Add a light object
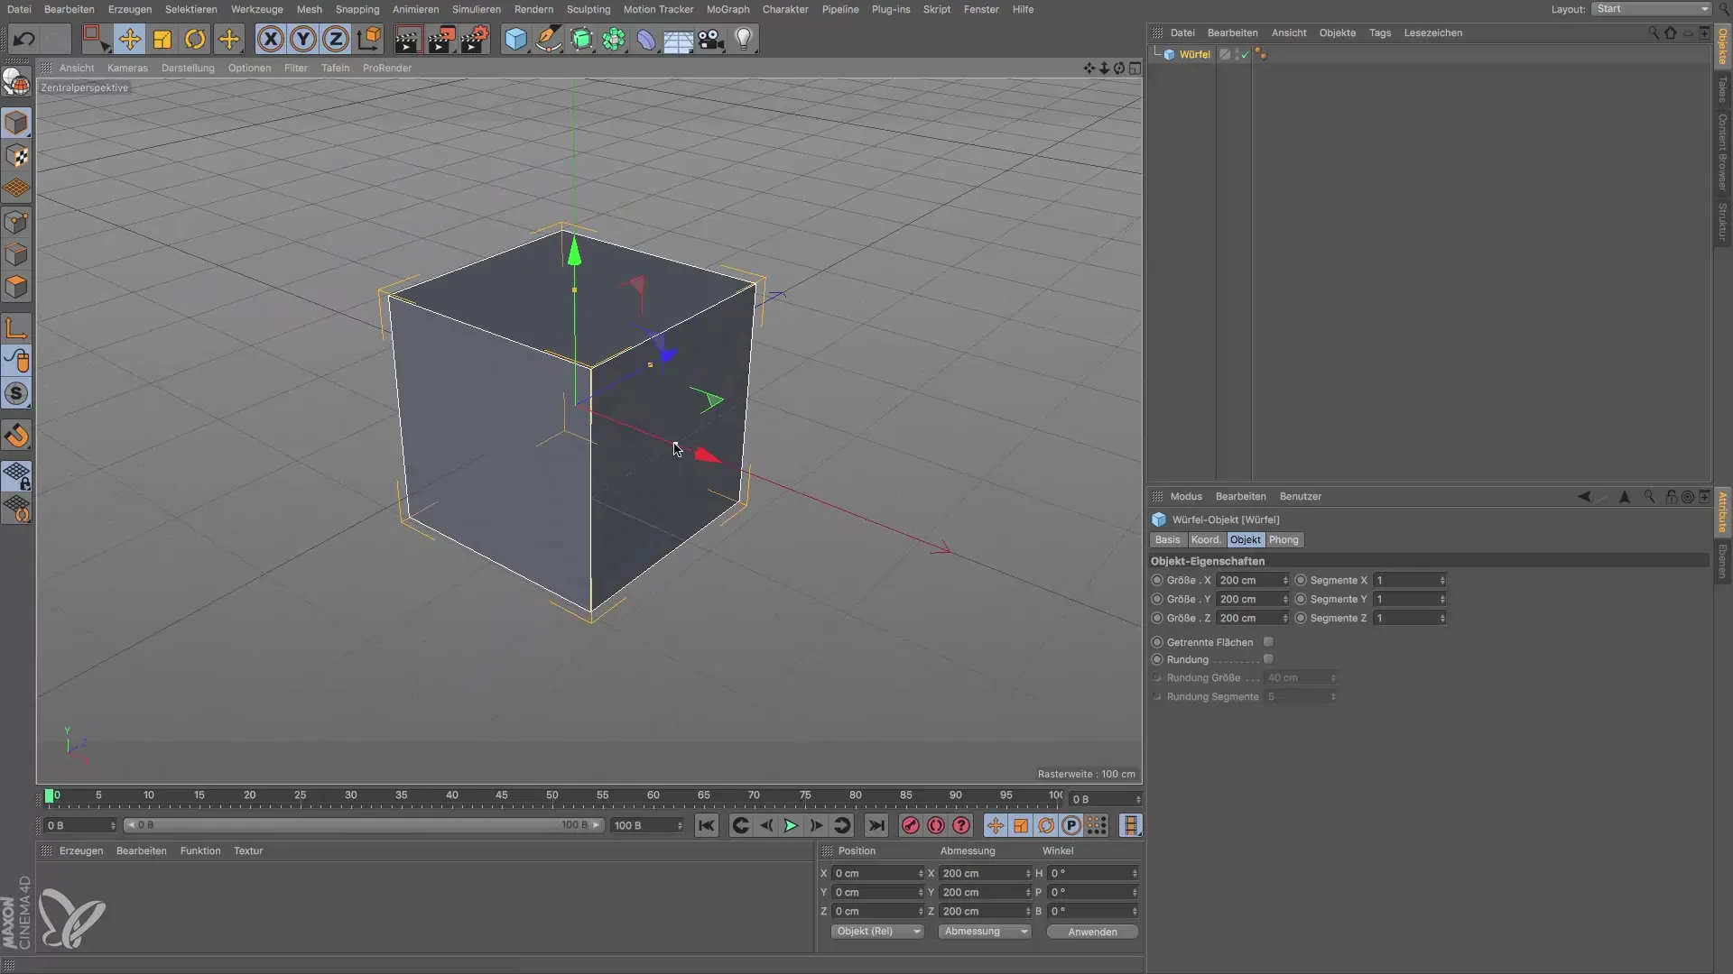 [744, 39]
